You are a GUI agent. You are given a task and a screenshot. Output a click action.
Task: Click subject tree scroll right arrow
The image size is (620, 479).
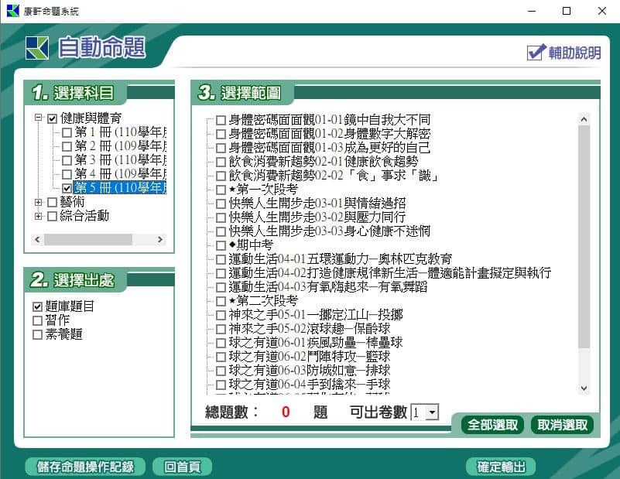159,240
